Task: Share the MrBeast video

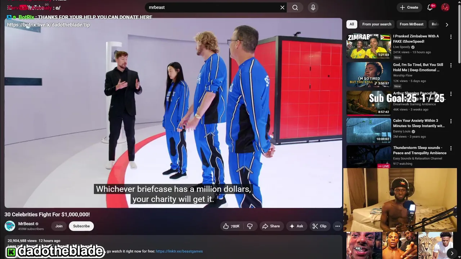Action: (271, 226)
